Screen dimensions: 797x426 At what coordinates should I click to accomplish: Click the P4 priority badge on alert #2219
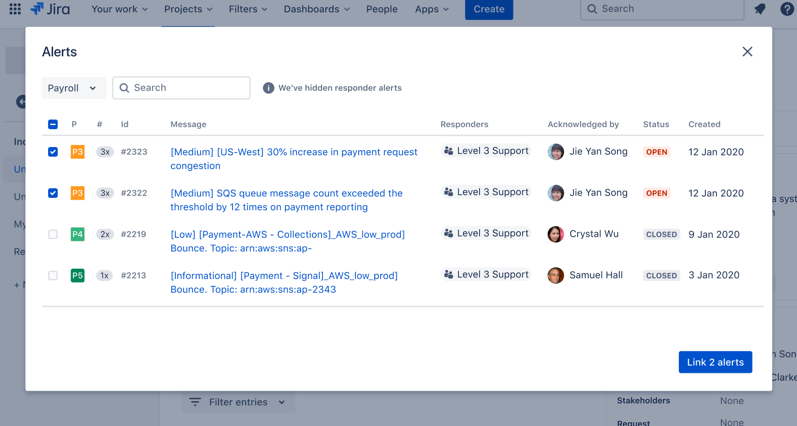77,234
